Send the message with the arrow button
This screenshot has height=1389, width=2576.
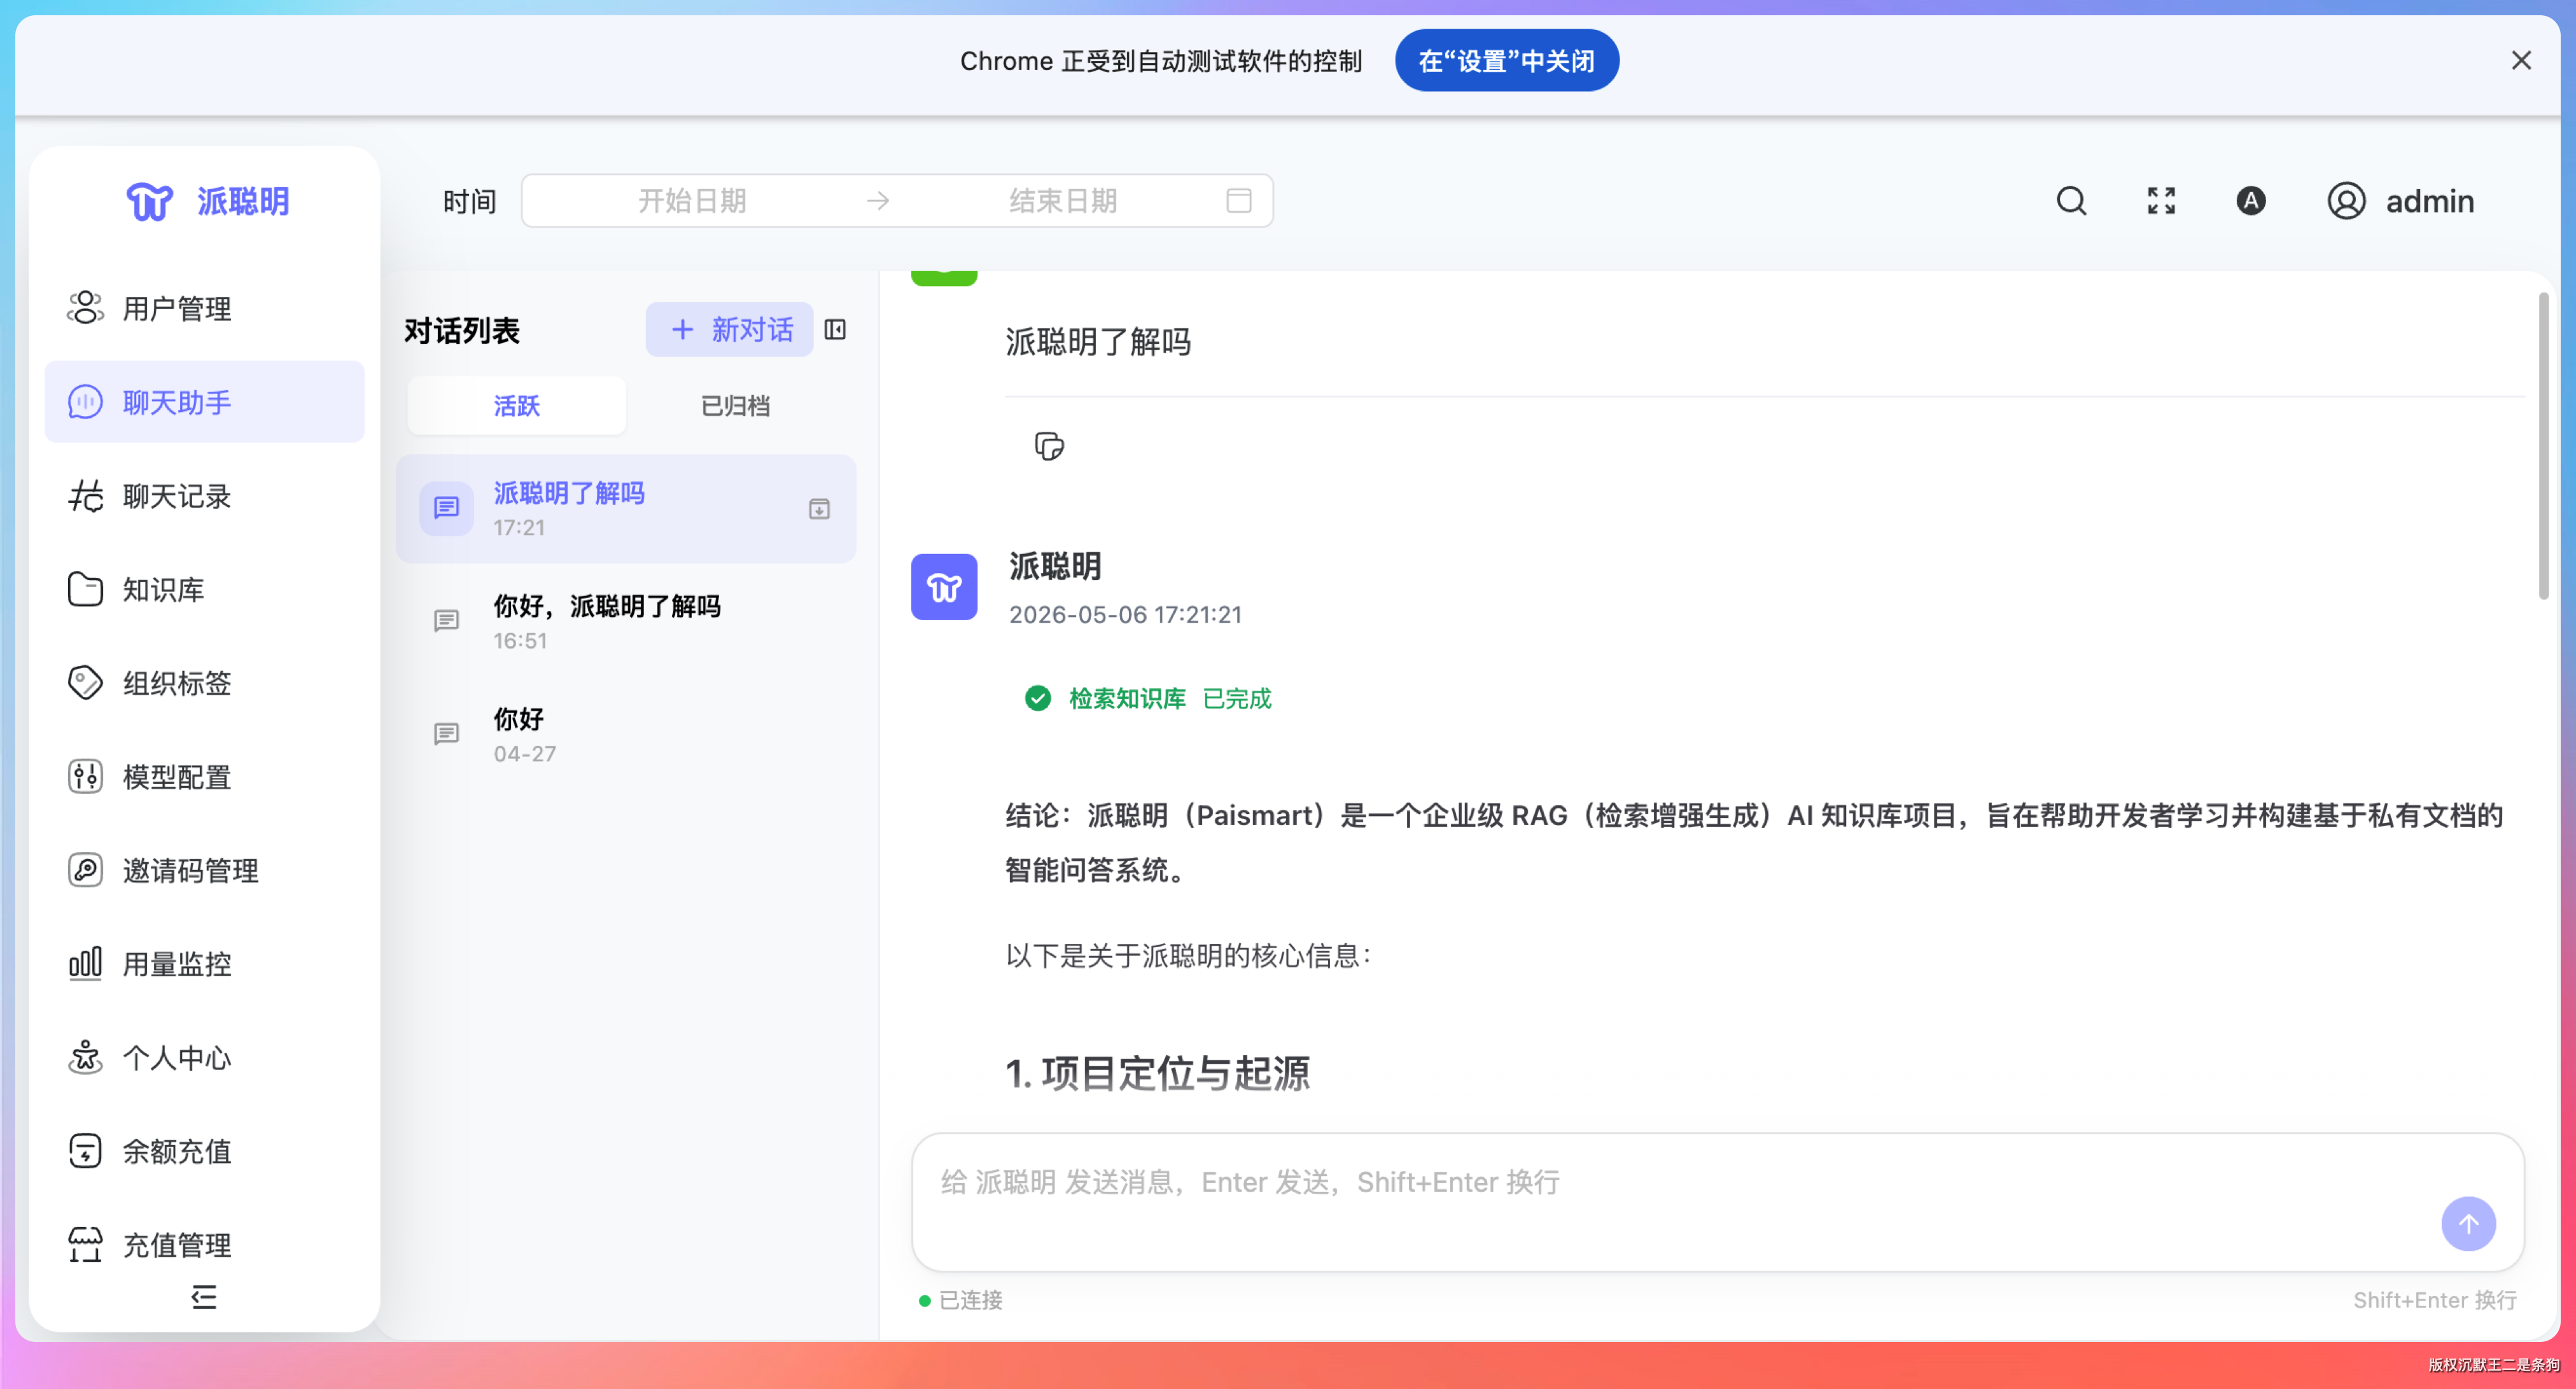(2468, 1223)
